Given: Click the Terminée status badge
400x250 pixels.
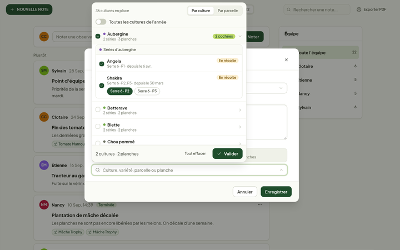Looking at the screenshot, I should (x=106, y=205).
